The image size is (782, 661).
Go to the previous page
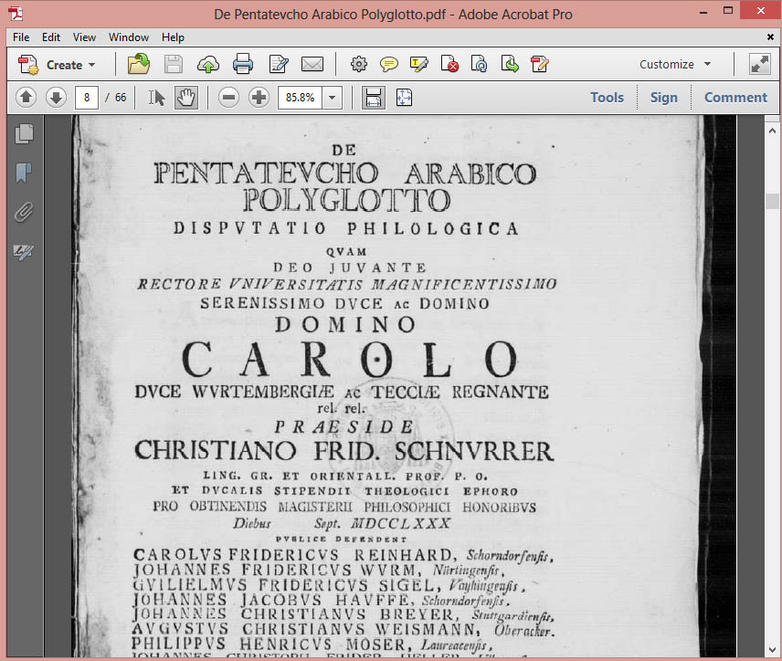[x=26, y=98]
